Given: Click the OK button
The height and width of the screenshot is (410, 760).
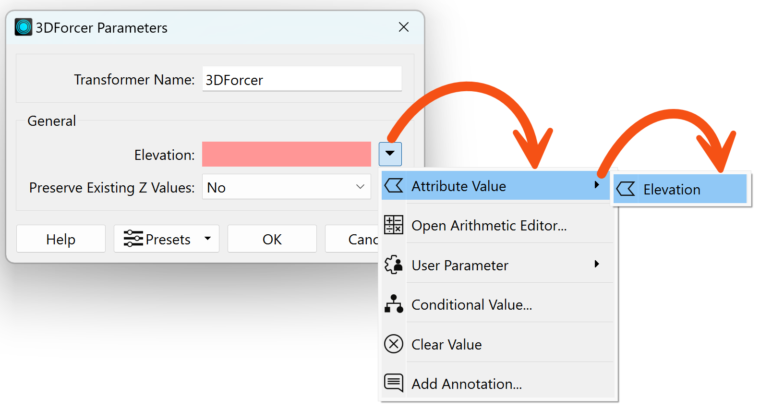Looking at the screenshot, I should [272, 239].
